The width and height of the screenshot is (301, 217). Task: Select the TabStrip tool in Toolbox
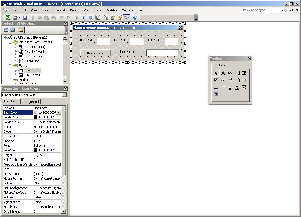point(216,87)
